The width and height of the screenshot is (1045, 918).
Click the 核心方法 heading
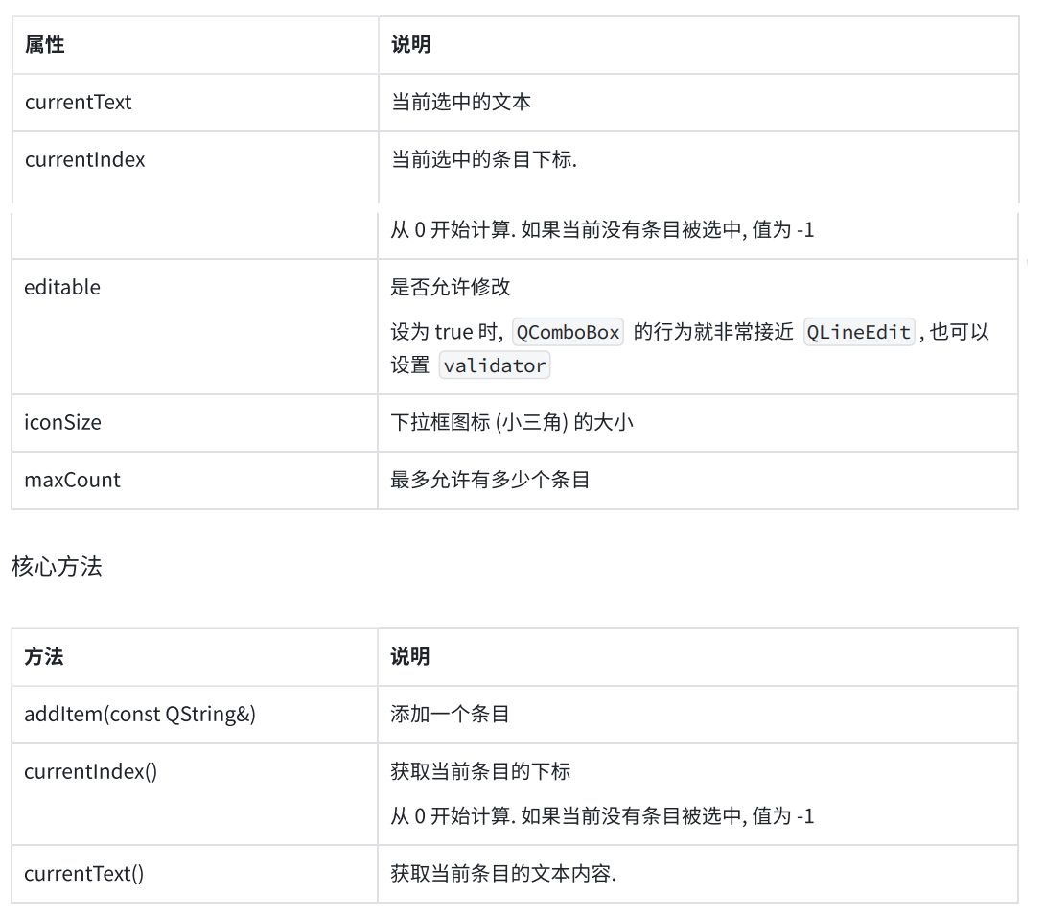tap(57, 567)
